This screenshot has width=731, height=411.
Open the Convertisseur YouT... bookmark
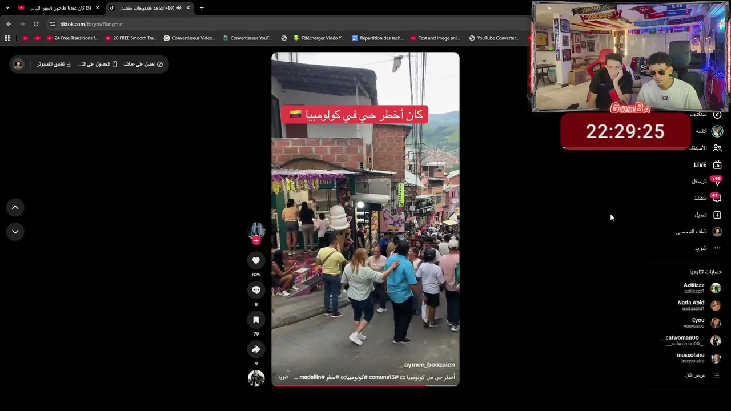[247, 38]
